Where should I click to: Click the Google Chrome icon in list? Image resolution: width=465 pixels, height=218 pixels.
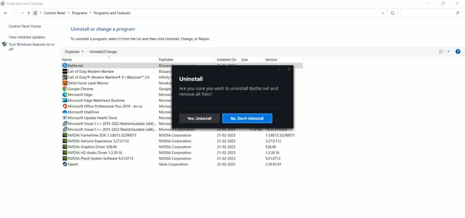pyautogui.click(x=65, y=89)
